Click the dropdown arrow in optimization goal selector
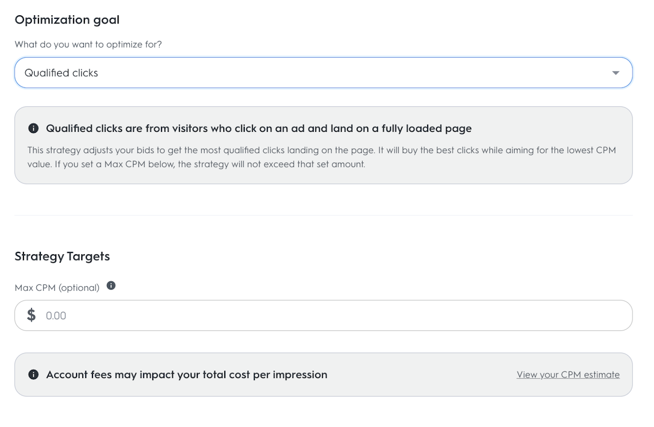 tap(615, 73)
